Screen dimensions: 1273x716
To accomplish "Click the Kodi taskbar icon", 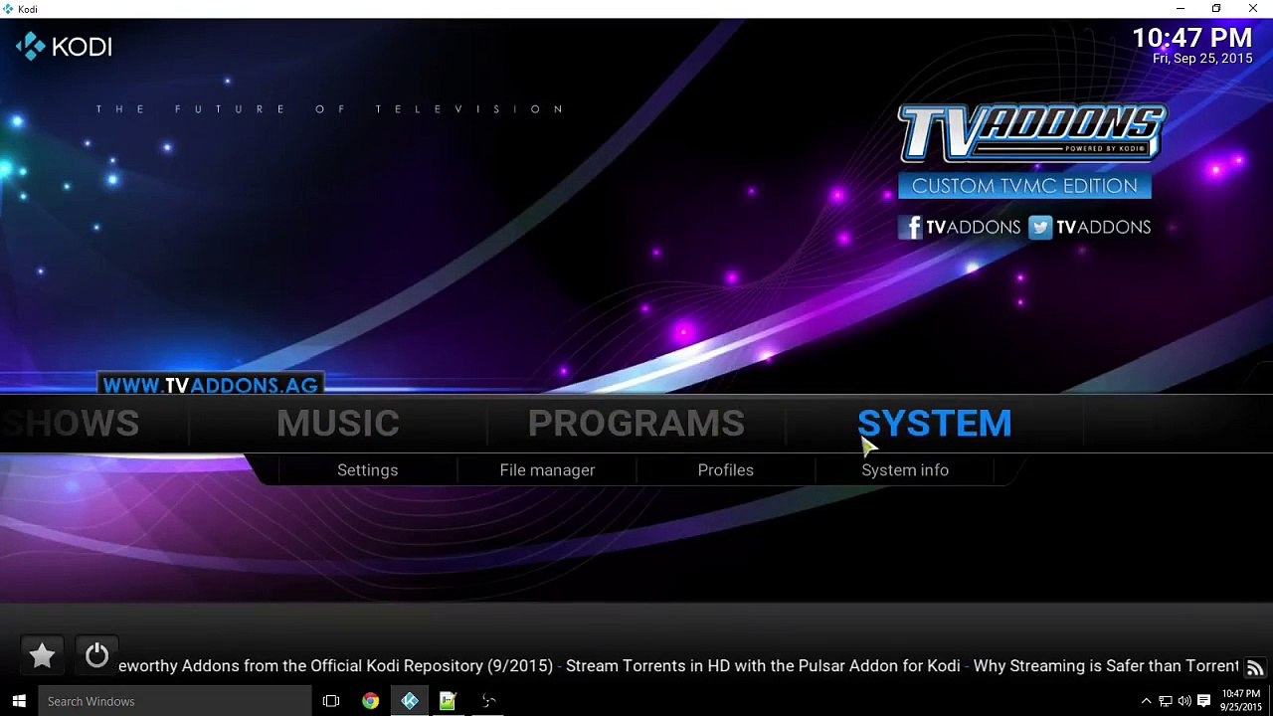I will point(410,701).
